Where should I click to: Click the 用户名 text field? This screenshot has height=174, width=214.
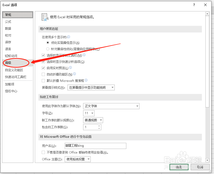(x=96, y=146)
